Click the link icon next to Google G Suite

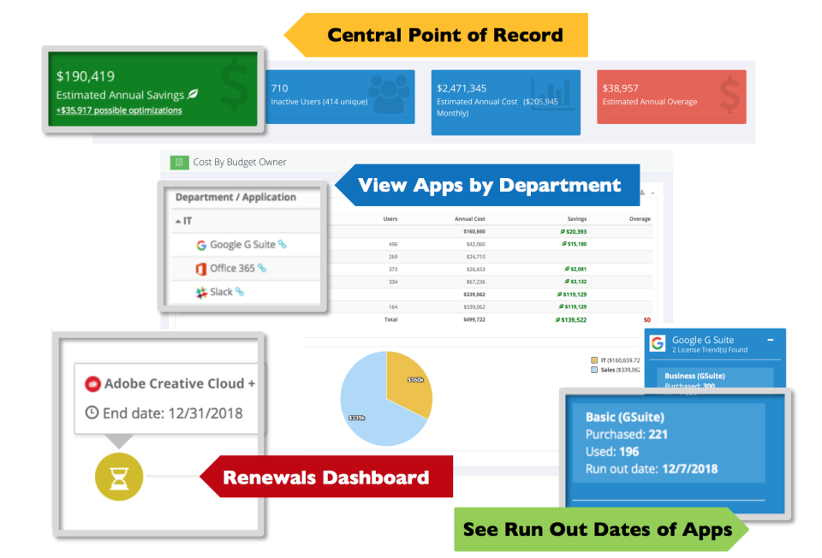click(283, 246)
